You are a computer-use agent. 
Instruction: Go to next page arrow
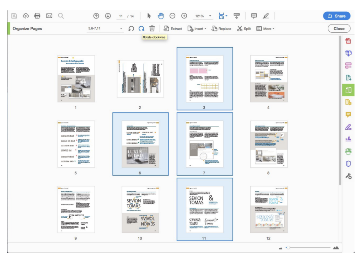point(108,16)
